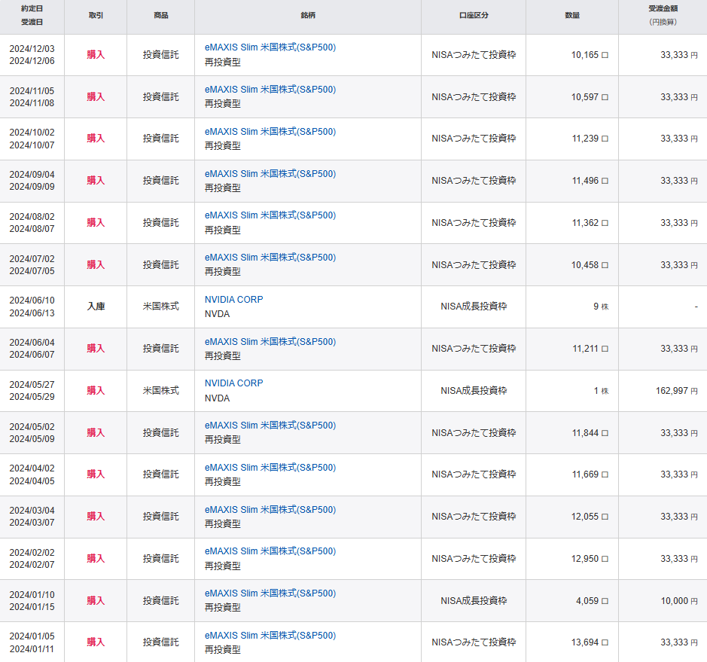Click the 銘柄 column header
This screenshot has height=662, width=707.
[306, 16]
